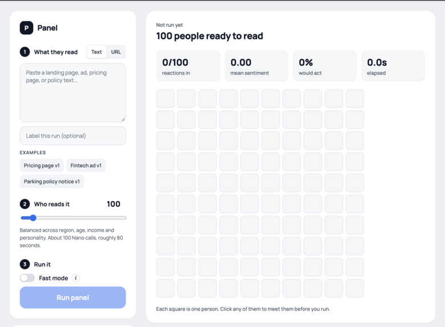Screen dimensions: 445x327
Task: Load the Parking policy notice v1 example
Action: [52, 181]
